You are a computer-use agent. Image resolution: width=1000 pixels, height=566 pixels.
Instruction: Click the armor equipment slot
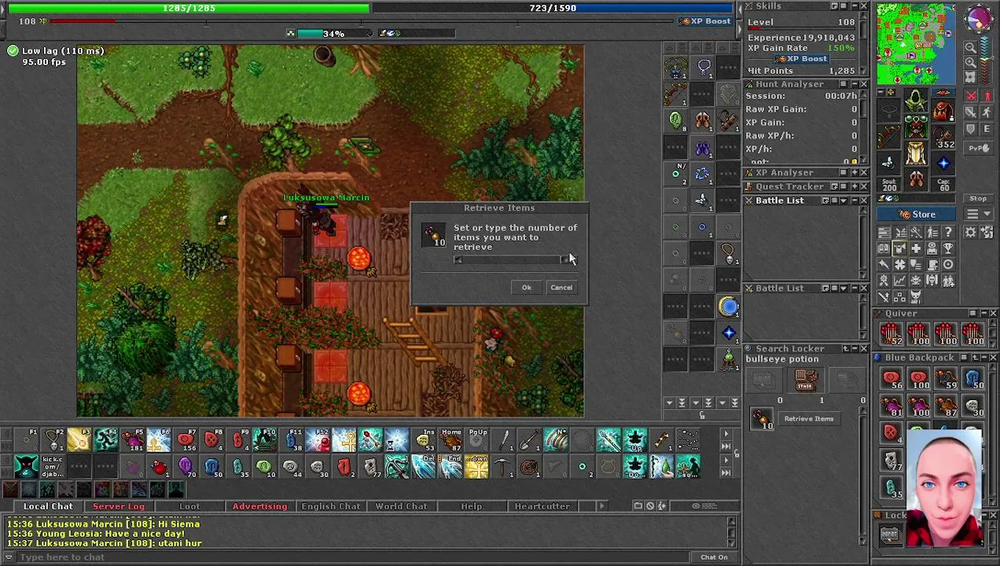tap(916, 127)
